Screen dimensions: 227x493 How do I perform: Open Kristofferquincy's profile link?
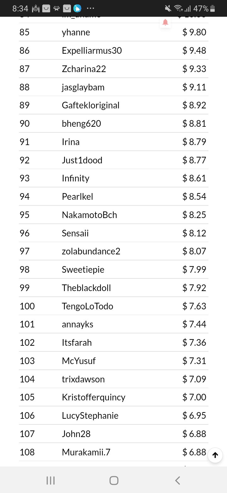pyautogui.click(x=94, y=397)
